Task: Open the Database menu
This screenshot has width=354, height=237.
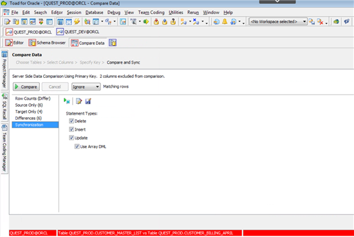Action: [x=94, y=12]
